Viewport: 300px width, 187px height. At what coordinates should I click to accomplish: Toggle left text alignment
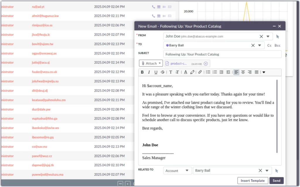click(236, 72)
